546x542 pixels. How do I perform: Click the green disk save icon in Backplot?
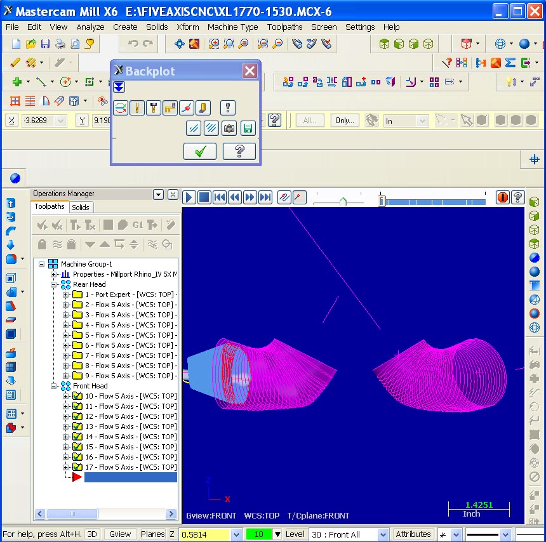pos(248,128)
